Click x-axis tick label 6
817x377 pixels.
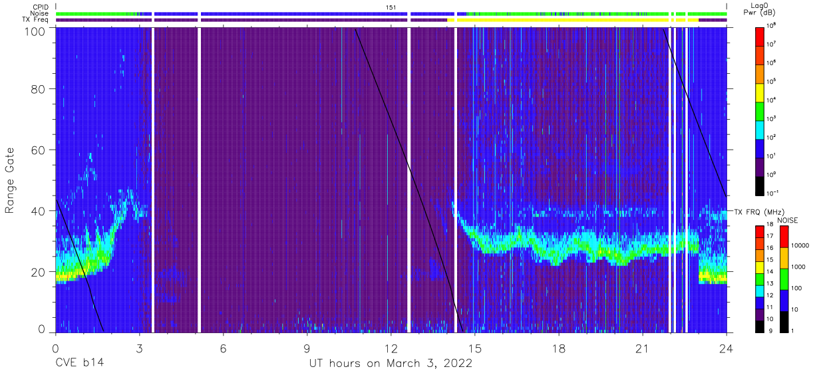(224, 348)
